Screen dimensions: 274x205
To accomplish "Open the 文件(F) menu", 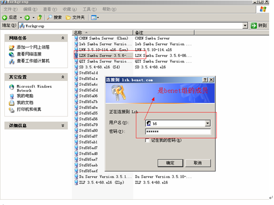I will tap(11, 9).
